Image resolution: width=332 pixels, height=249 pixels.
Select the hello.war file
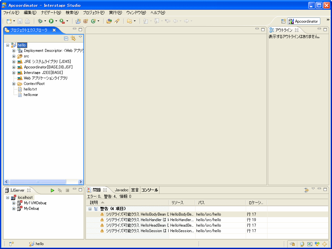(31, 95)
